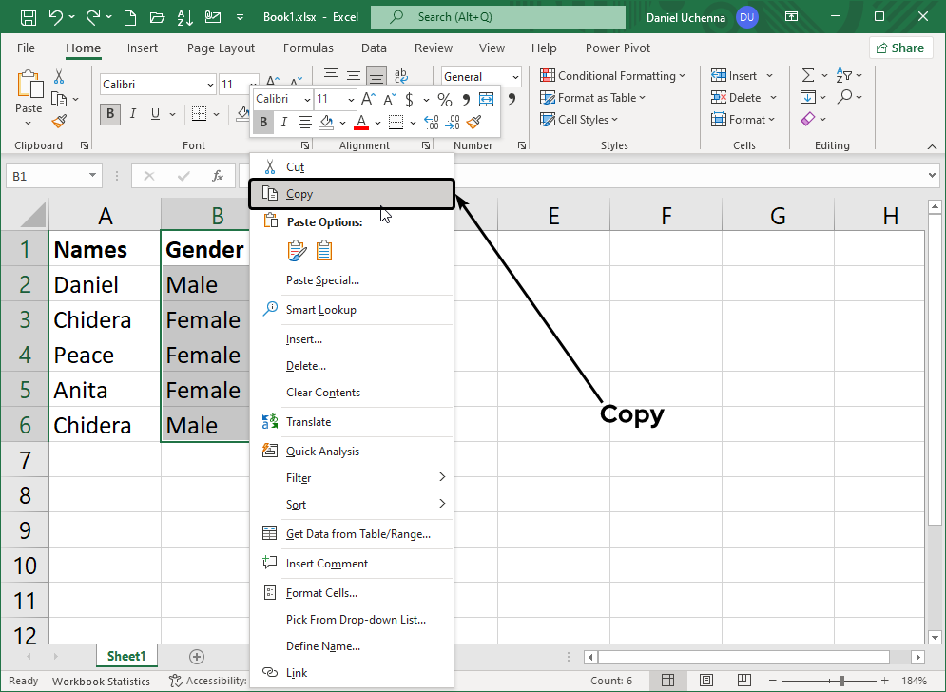Open Conditional Formatting options
This screenshot has width=946, height=692.
[613, 74]
